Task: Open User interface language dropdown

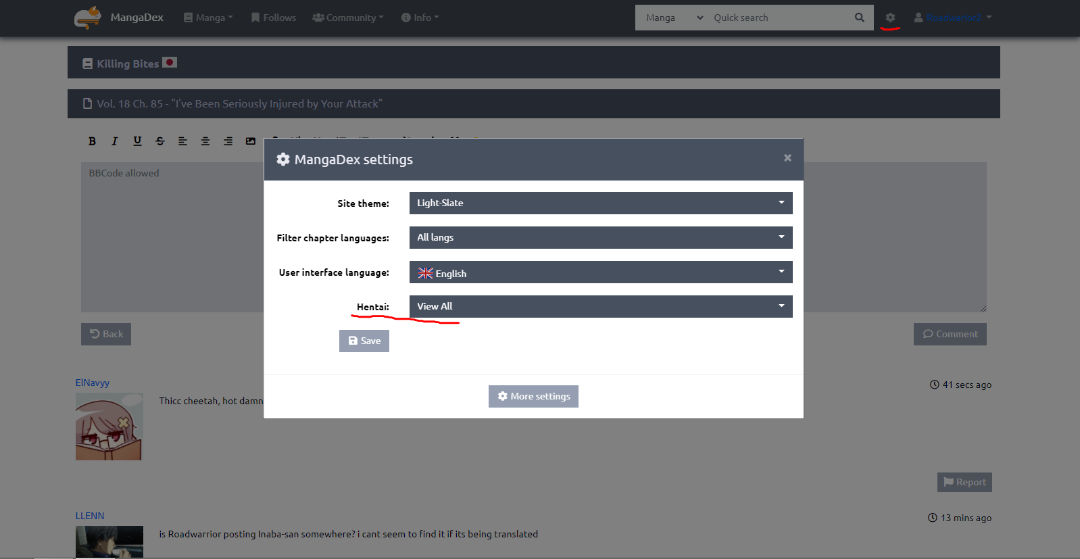Action: pyautogui.click(x=601, y=272)
